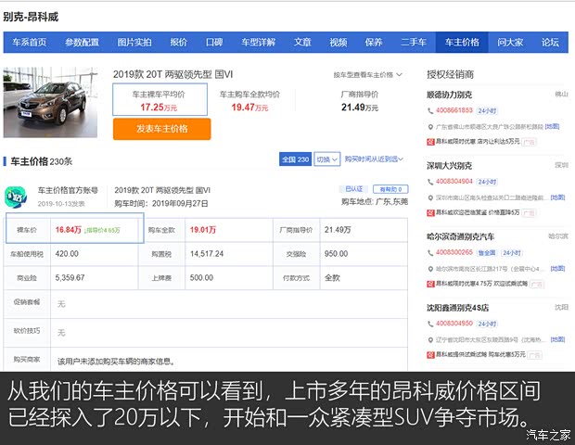Open 车主价格官方账号 profile link
The width and height of the screenshot is (575, 445).
click(68, 190)
